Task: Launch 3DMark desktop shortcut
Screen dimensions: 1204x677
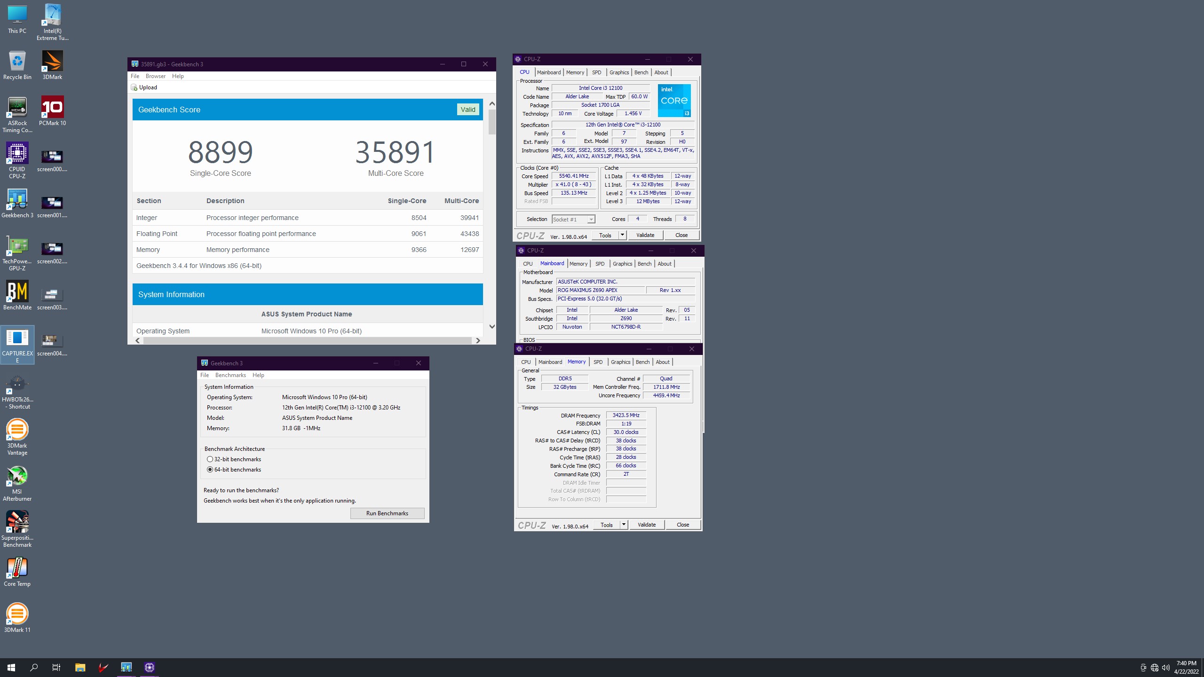Action: coord(52,65)
